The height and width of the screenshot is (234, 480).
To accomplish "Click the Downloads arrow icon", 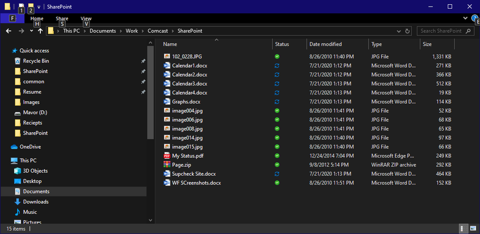I will click(18, 202).
